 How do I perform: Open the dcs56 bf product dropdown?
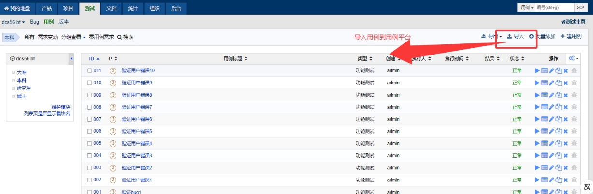pos(14,22)
